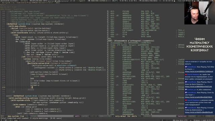Click the 'map-tileset-first-id tileset' line

55,81
